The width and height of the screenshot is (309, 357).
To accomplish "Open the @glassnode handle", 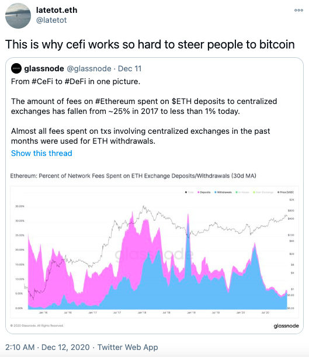I will coord(89,68).
